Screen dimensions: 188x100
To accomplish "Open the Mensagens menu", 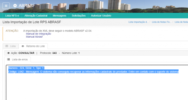I will [59, 16].
